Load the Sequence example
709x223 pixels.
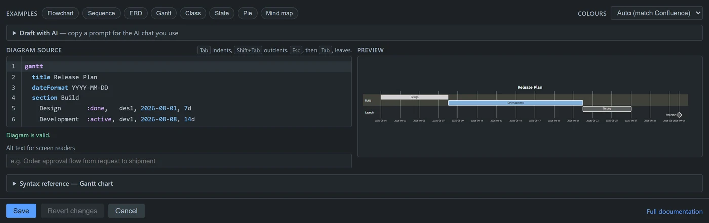[x=101, y=13]
